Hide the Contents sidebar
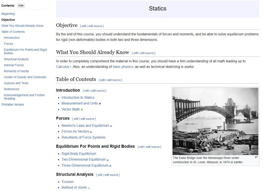Image resolution: width=263 pixels, height=191 pixels. tap(21, 5)
